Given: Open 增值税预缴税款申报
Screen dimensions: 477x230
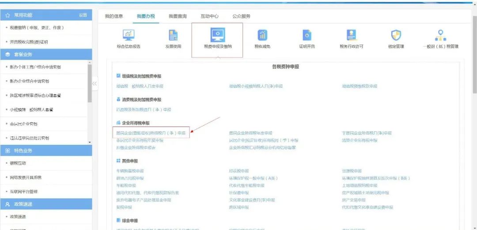Looking at the screenshot, I should point(360,86).
